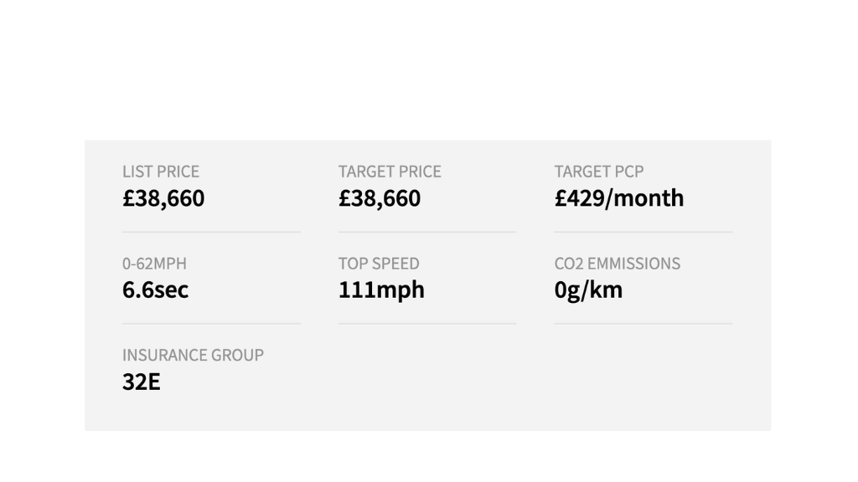This screenshot has height=482, width=858.
Task: Select the 6.6sec acceleration value
Action: coord(156,290)
